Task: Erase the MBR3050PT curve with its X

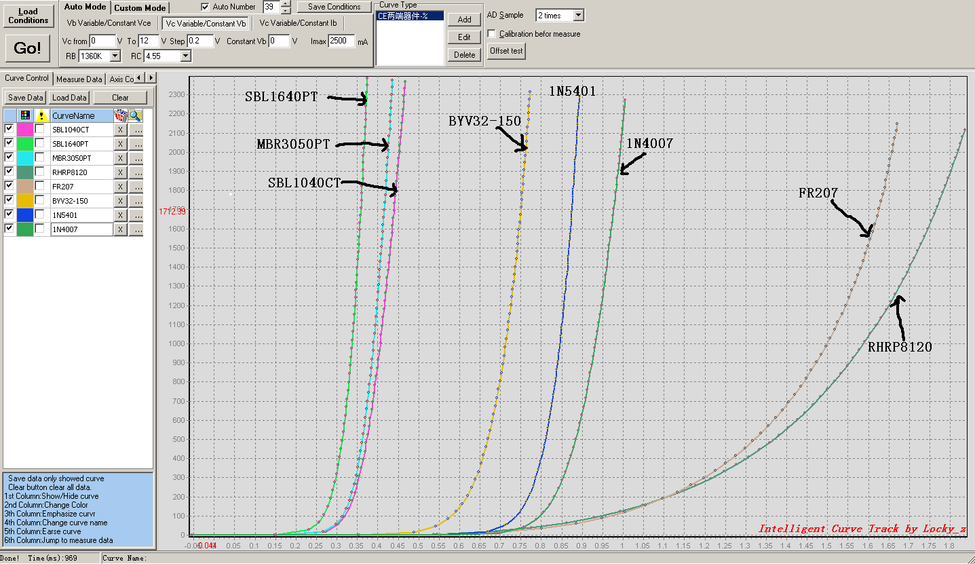Action: click(x=119, y=158)
